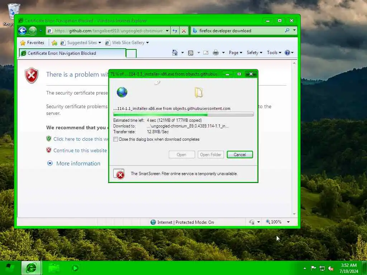Viewport: 367px width, 275px height.
Task: Open the Favorites star button
Action: tap(32, 43)
